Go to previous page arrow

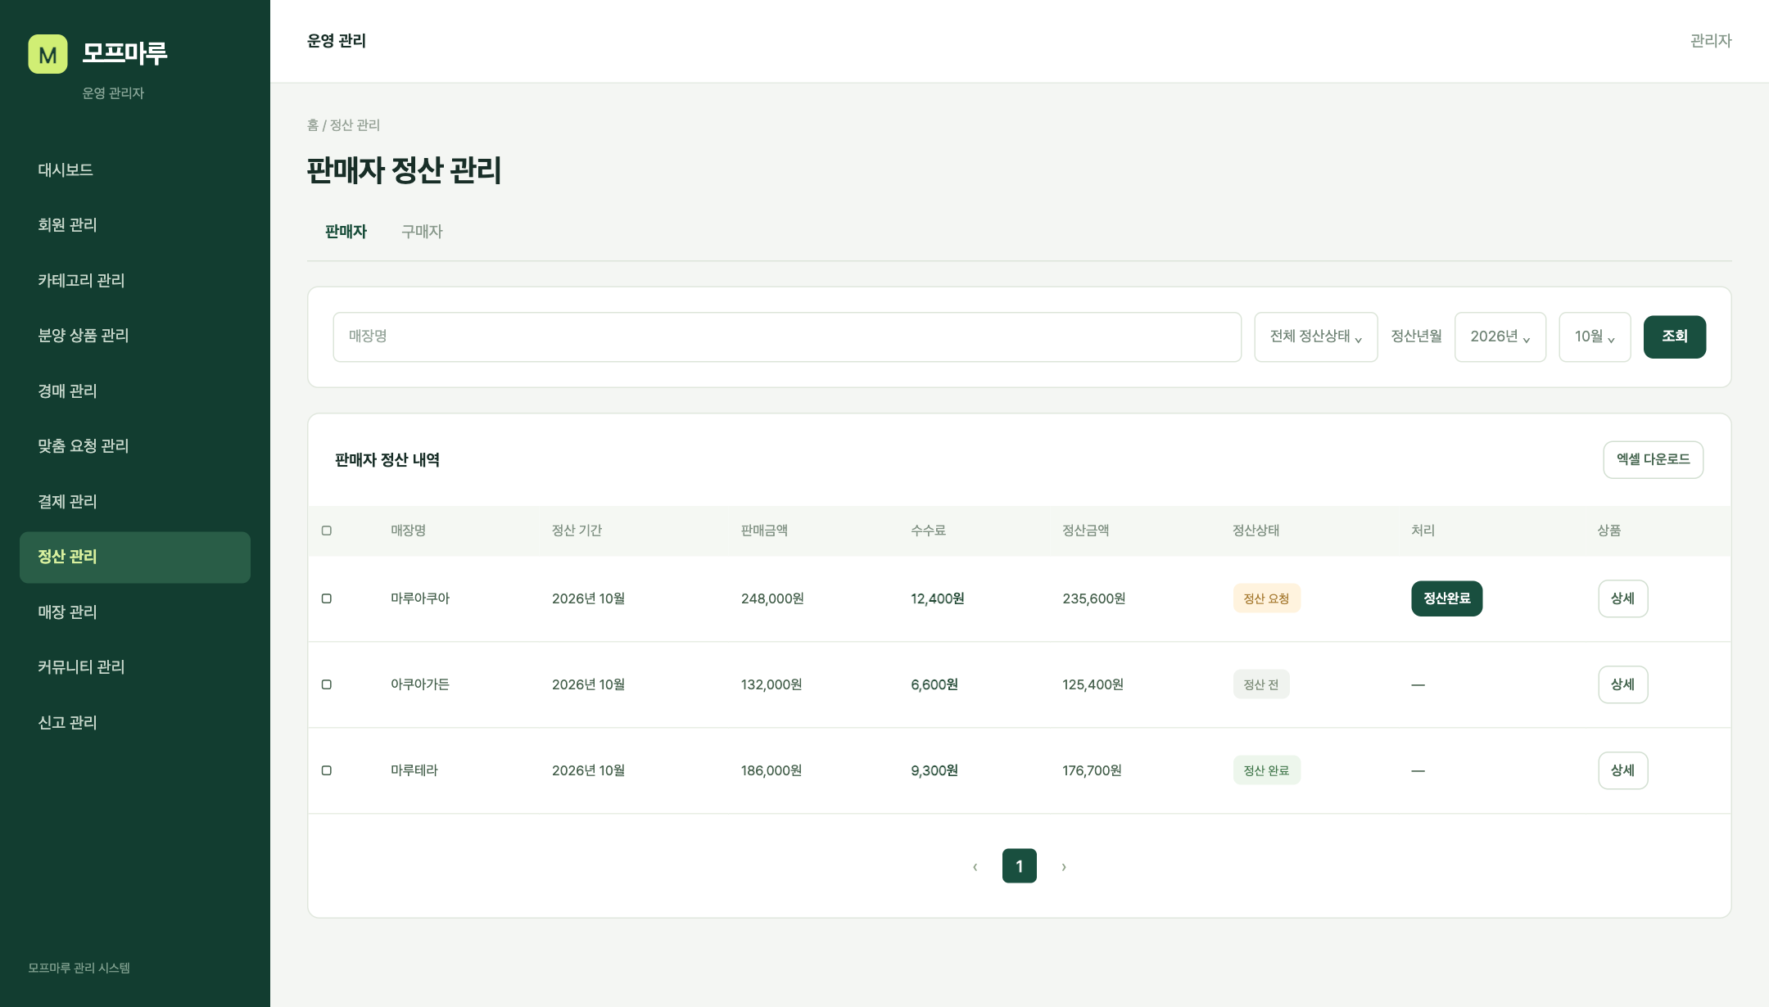coord(975,866)
